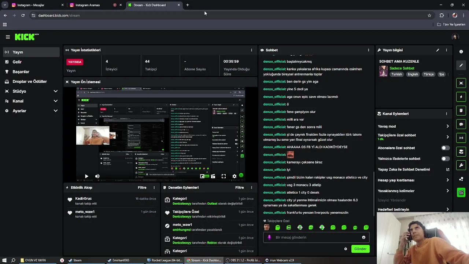Screen dimensions: 469x264
Task: Toggle the wrench sidebar icon
Action: pyautogui.click(x=461, y=165)
